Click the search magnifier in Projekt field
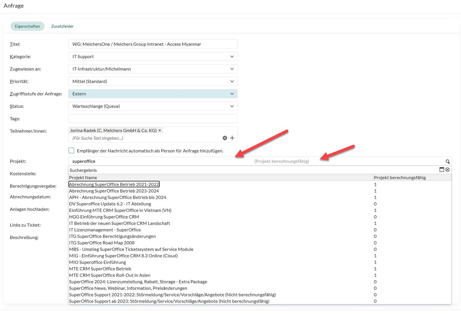The width and height of the screenshot is (461, 316). click(448, 162)
